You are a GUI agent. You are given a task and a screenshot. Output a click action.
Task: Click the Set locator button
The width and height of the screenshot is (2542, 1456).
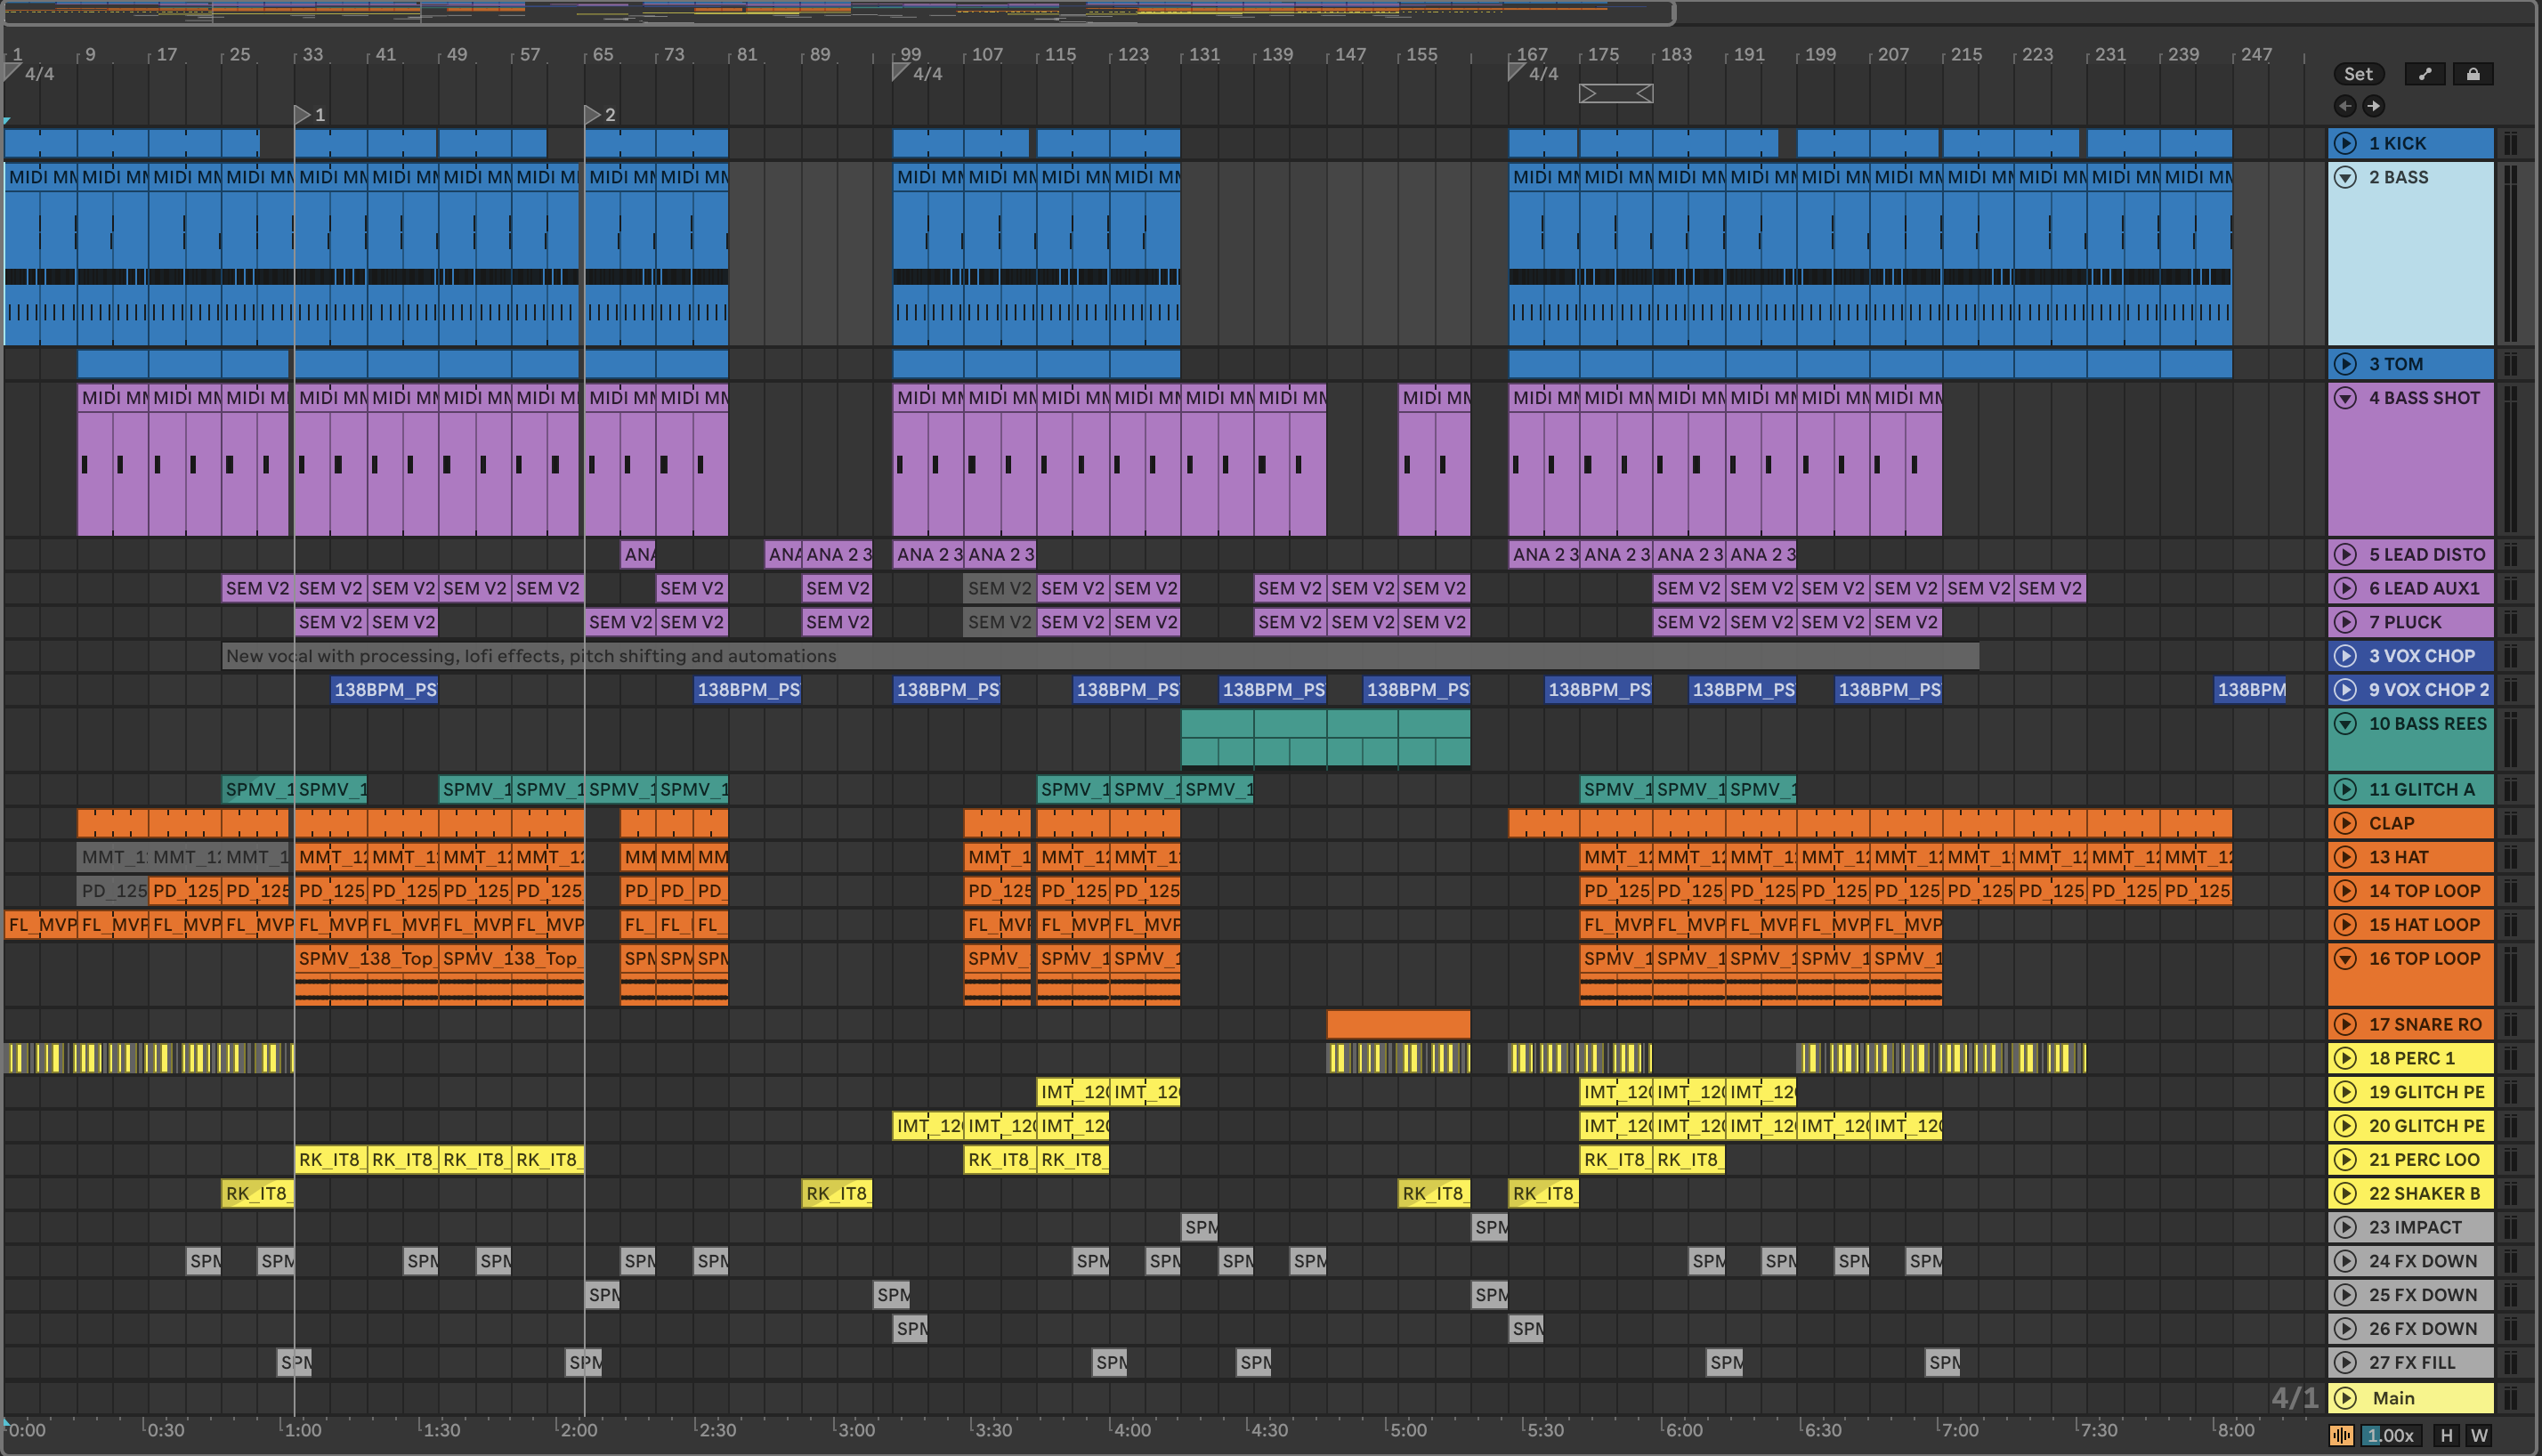tap(2358, 74)
